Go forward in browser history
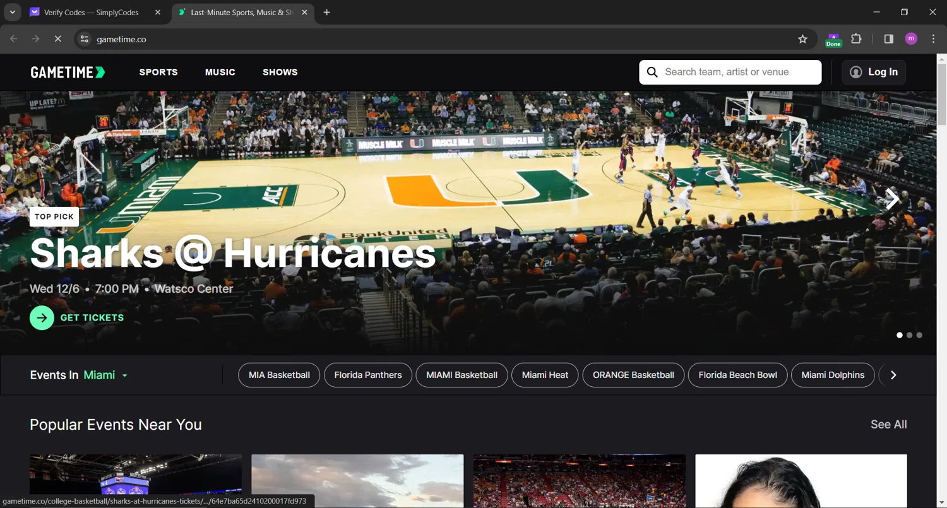This screenshot has height=508, width=947. tap(36, 39)
